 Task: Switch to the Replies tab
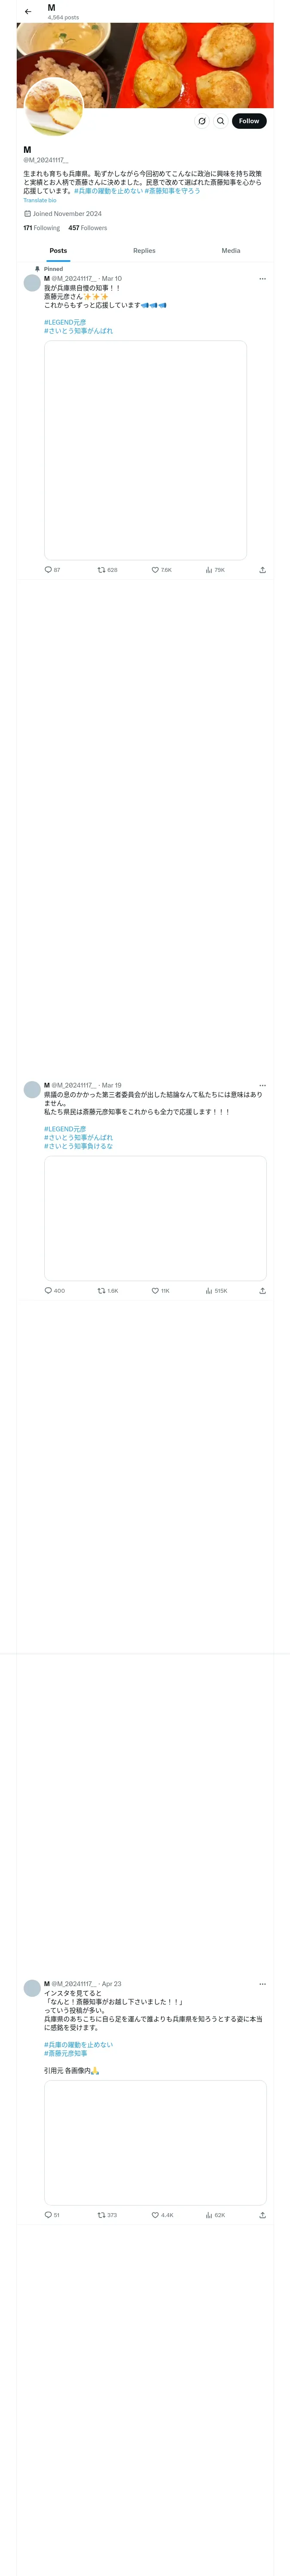(x=144, y=251)
